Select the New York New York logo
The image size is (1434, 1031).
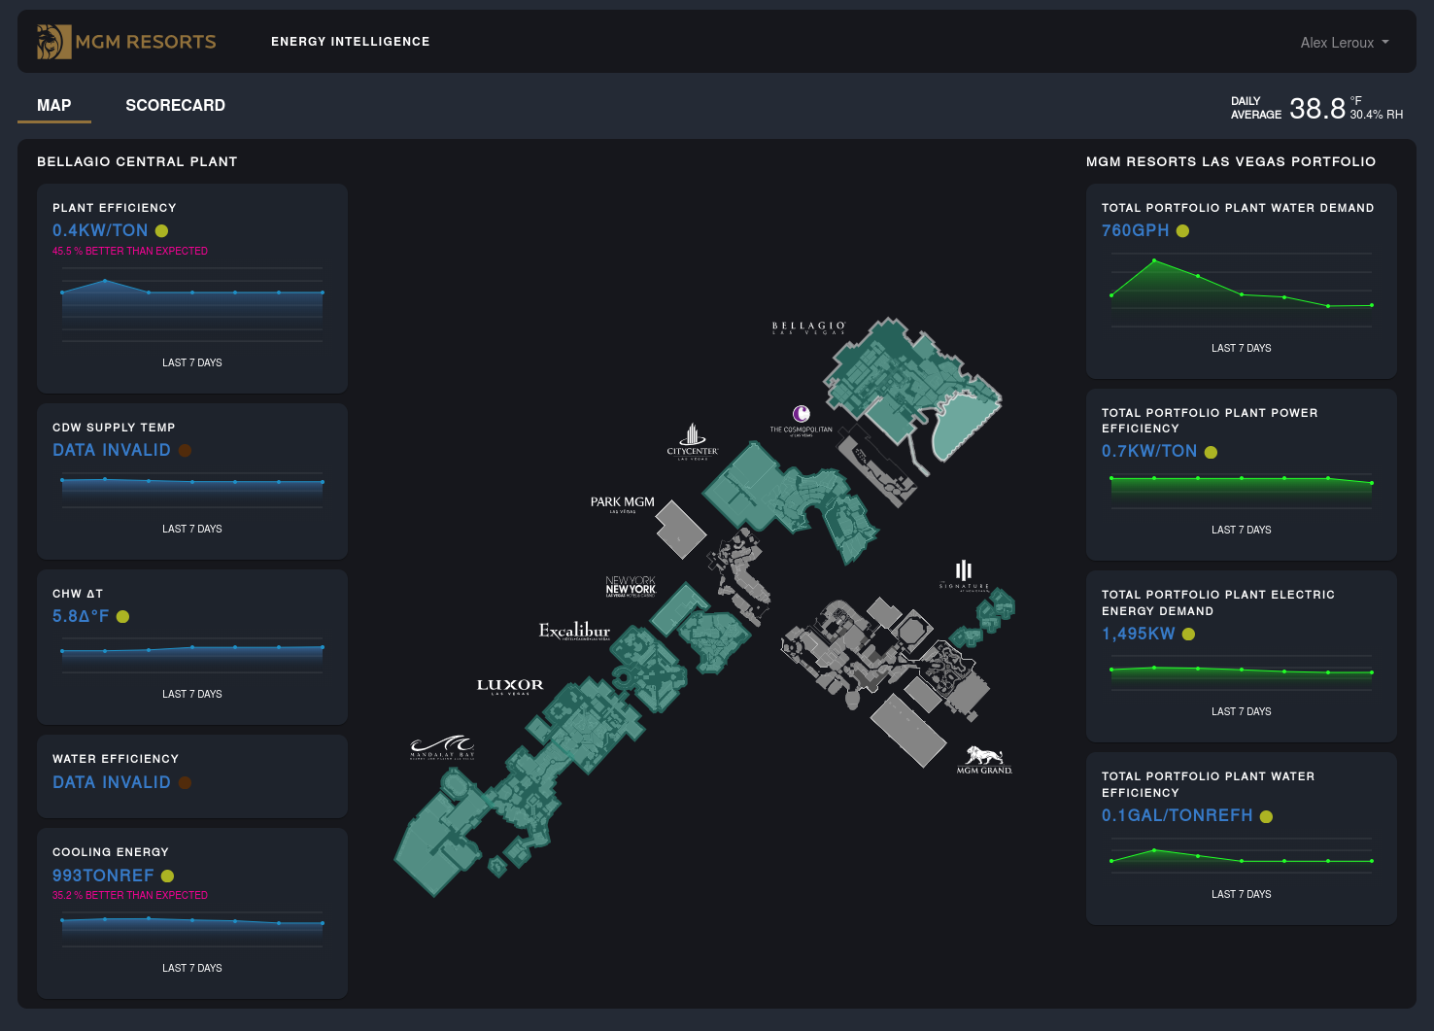(631, 586)
